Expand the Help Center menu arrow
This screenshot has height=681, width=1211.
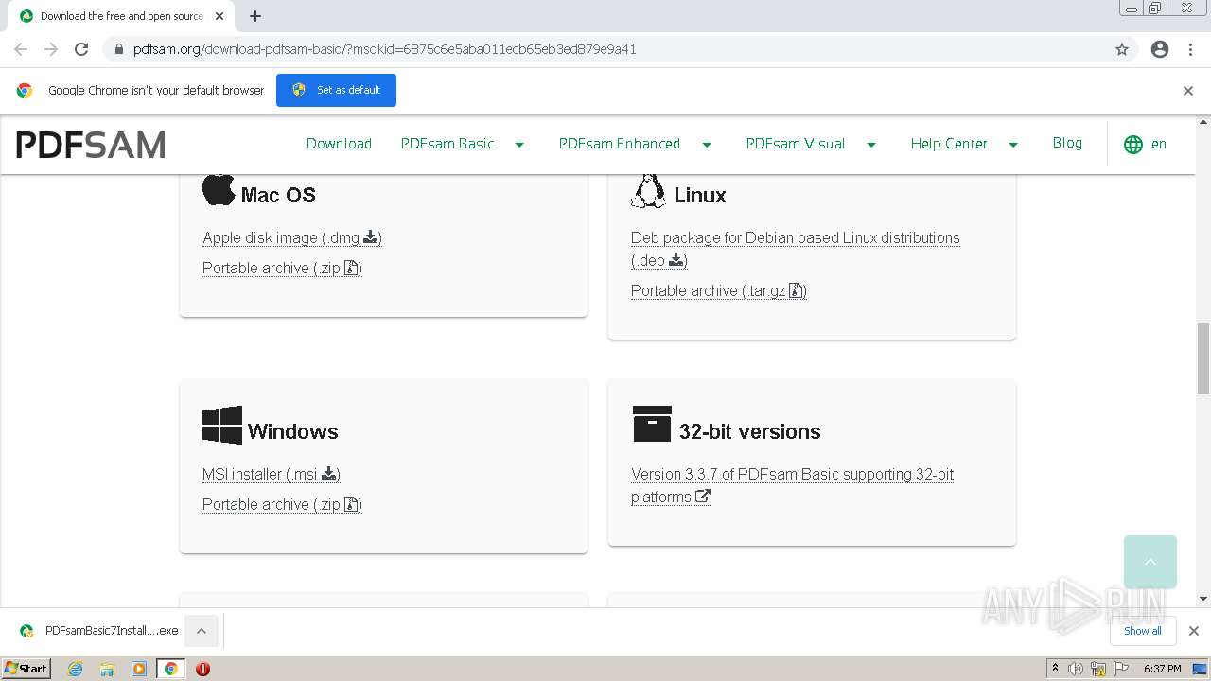pos(1013,145)
